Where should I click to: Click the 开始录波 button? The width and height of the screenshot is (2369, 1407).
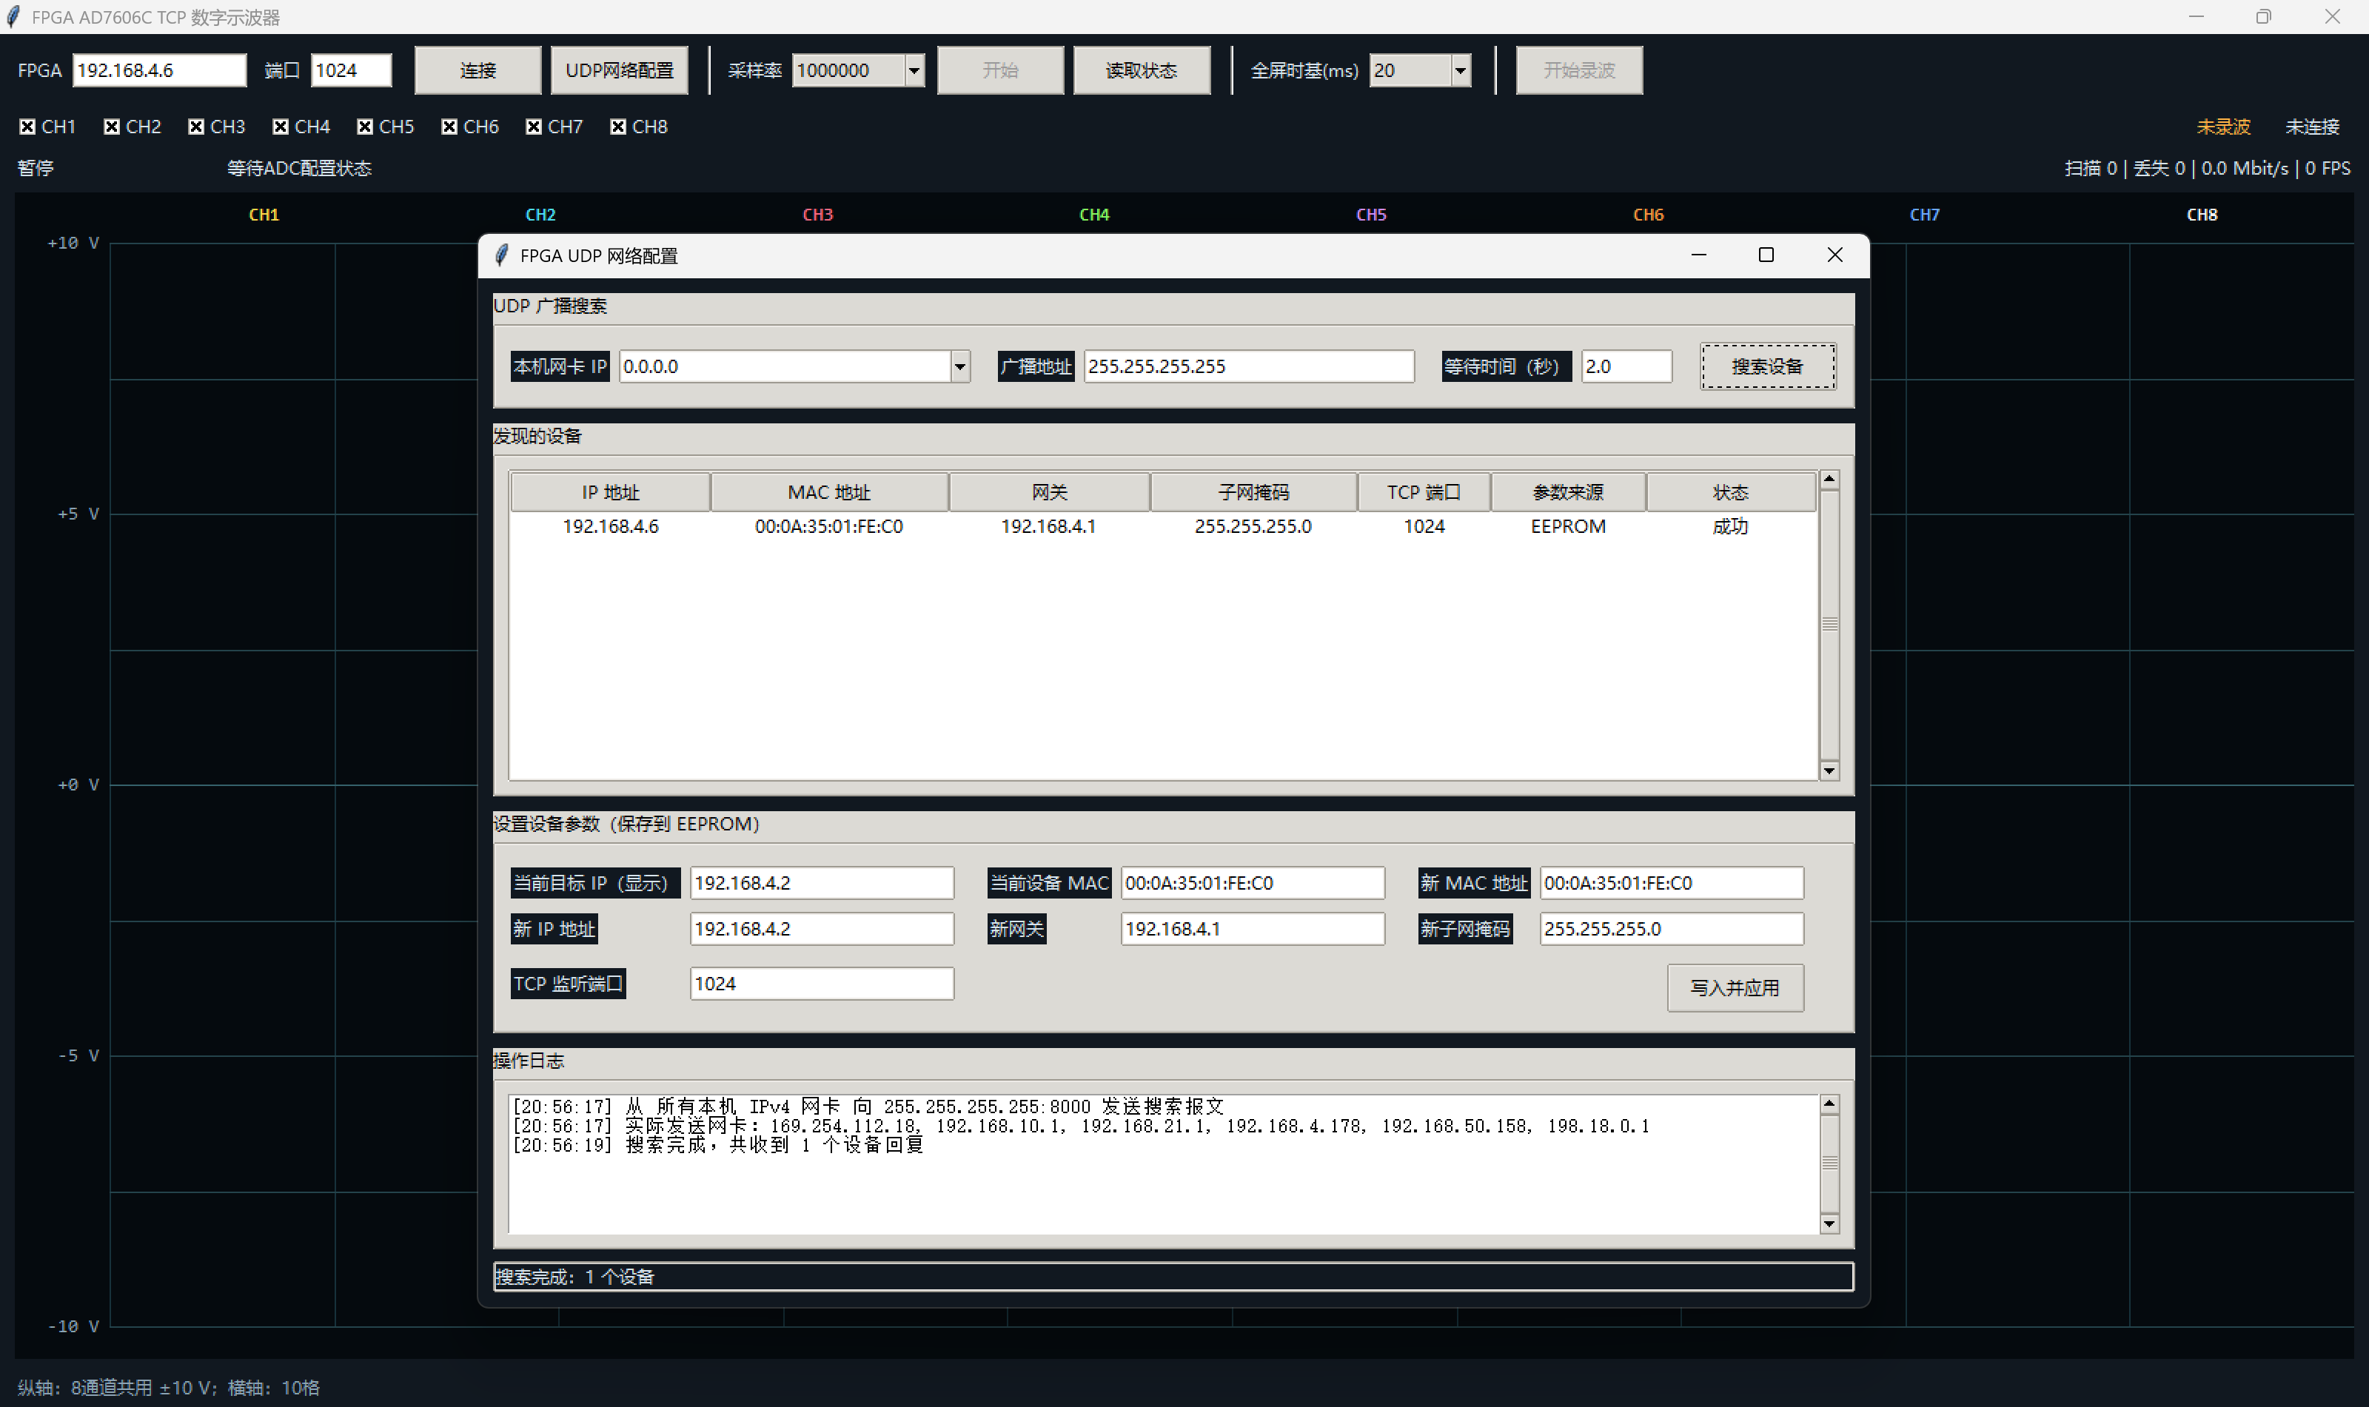[1579, 70]
